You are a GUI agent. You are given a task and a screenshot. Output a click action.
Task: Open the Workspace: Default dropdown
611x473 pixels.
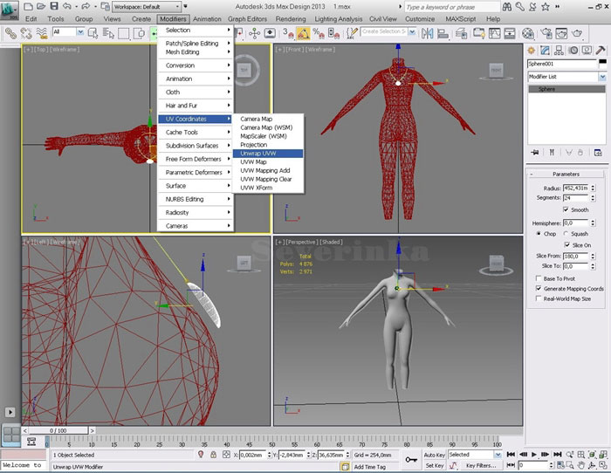147,7
